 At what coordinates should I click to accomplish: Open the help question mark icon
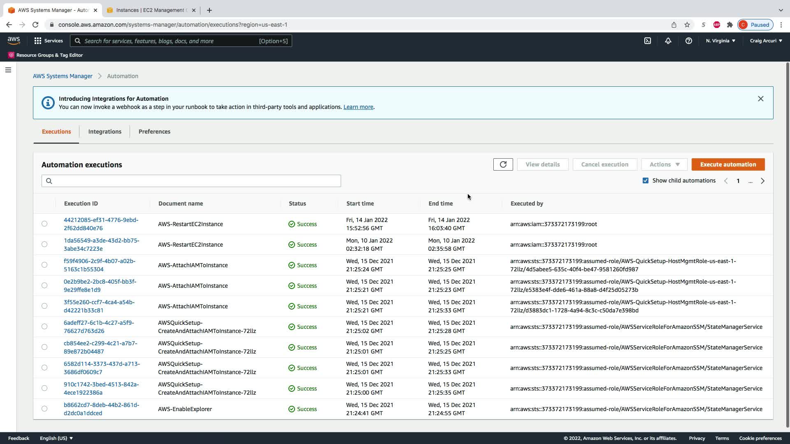[688, 41]
